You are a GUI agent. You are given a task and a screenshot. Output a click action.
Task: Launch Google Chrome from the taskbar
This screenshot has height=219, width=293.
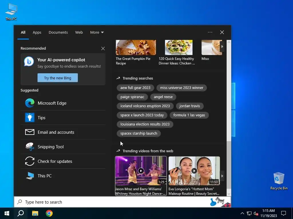click(x=49, y=213)
